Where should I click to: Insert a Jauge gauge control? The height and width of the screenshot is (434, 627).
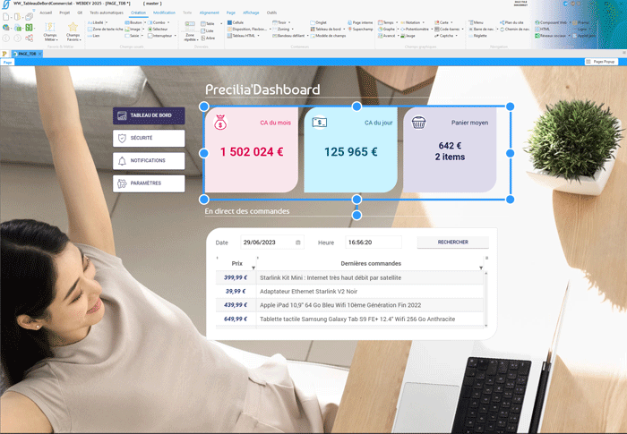click(x=408, y=36)
